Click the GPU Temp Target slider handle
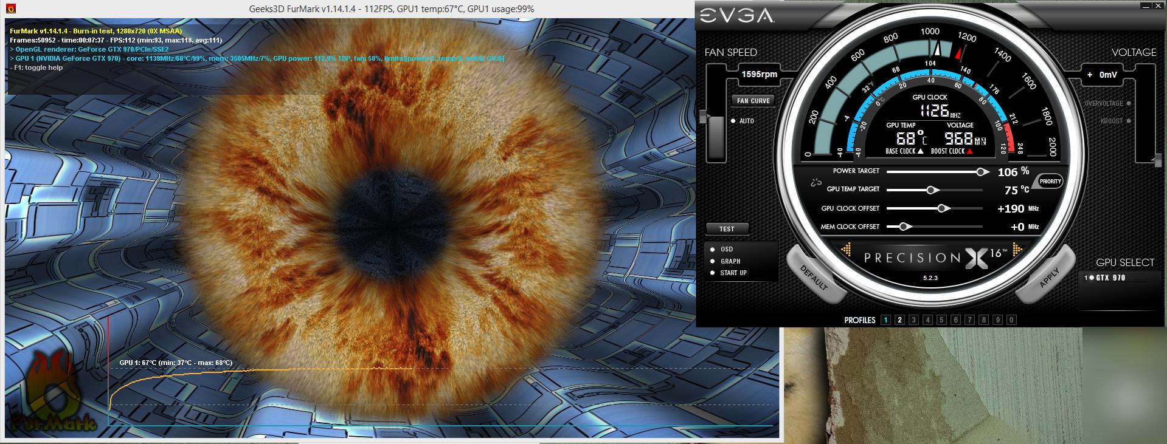Viewport: 1167px width, 444px height. [x=932, y=190]
